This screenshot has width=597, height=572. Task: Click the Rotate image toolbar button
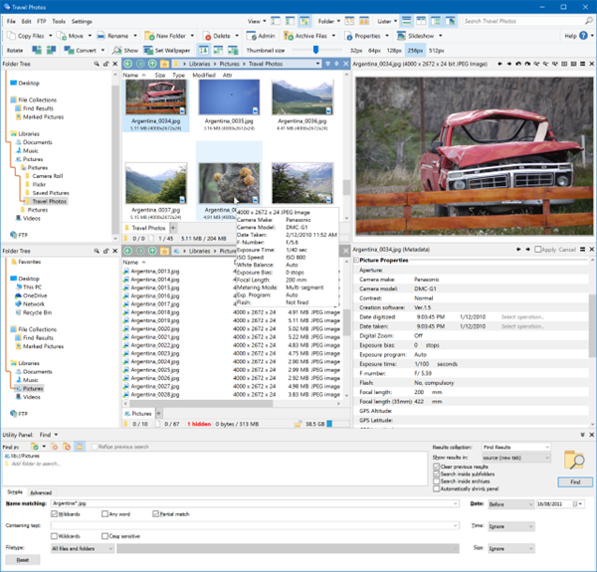click(x=14, y=50)
